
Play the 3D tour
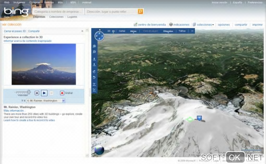44,93
